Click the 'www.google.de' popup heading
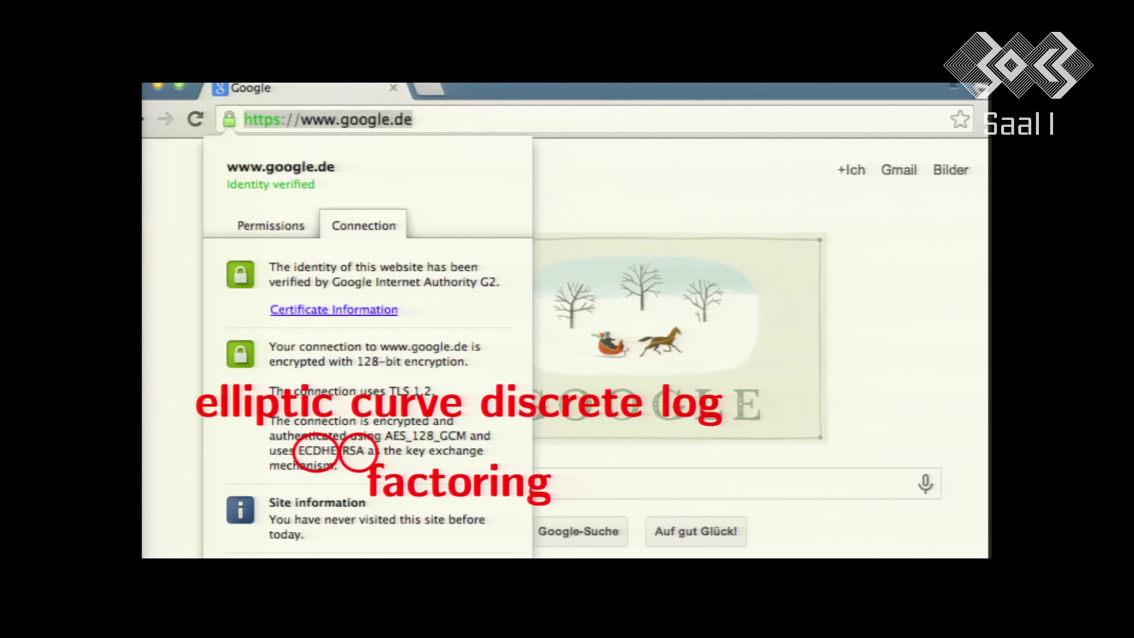This screenshot has width=1134, height=638. 281,167
